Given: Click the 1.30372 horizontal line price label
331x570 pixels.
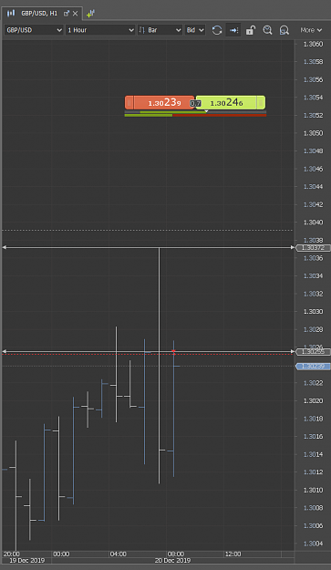Looking at the screenshot, I should pyautogui.click(x=313, y=248).
